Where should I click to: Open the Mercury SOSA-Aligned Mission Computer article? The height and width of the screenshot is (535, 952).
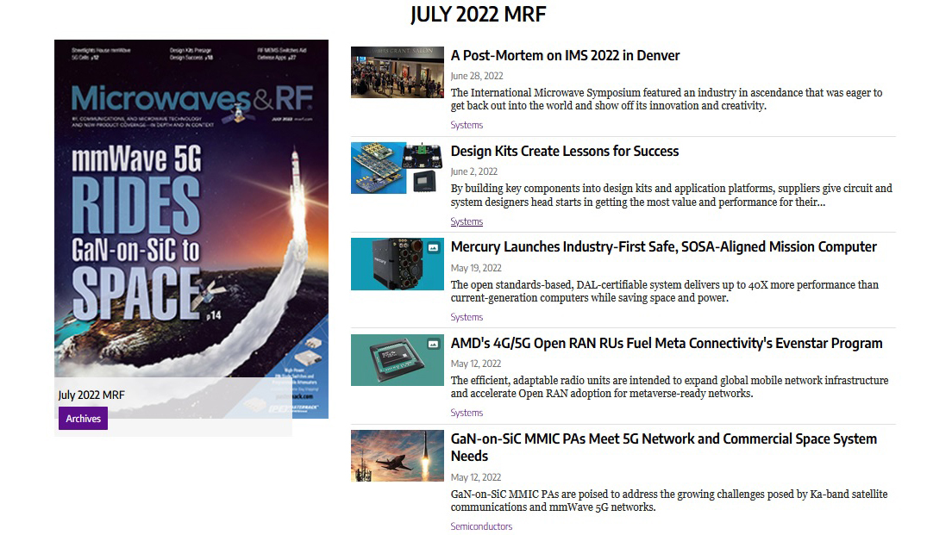click(x=663, y=246)
